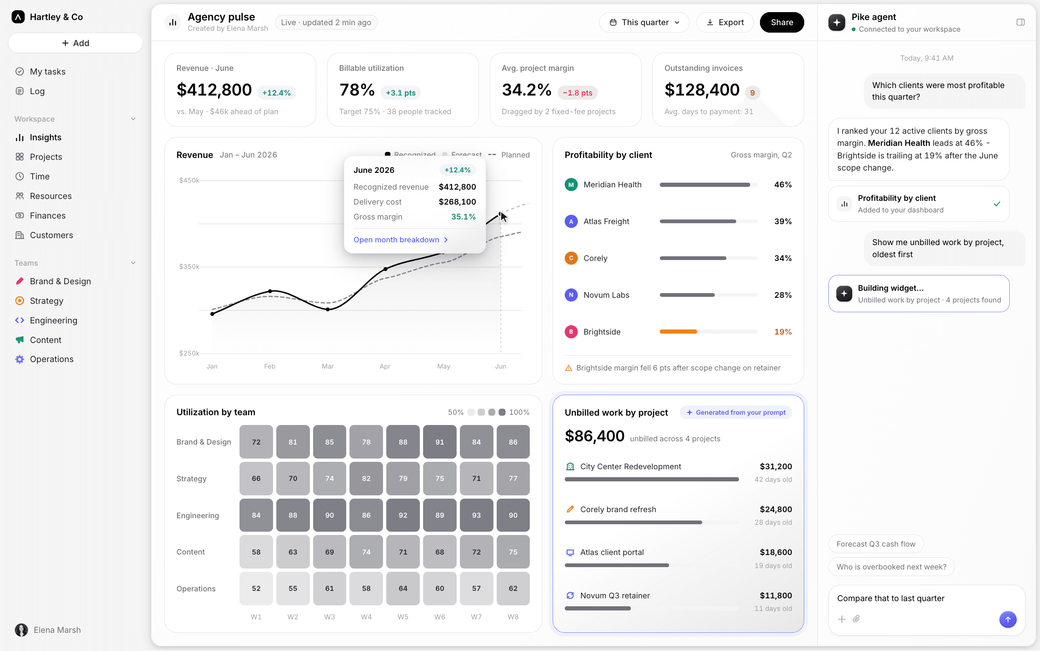Click the Live updated 2 min ago badge
Screen dimensions: 1040x651
(x=326, y=22)
